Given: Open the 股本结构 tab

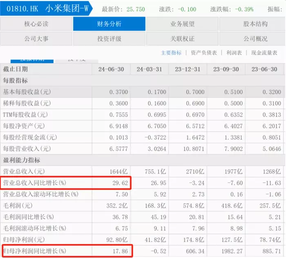Looking at the screenshot, I should [x=255, y=24].
